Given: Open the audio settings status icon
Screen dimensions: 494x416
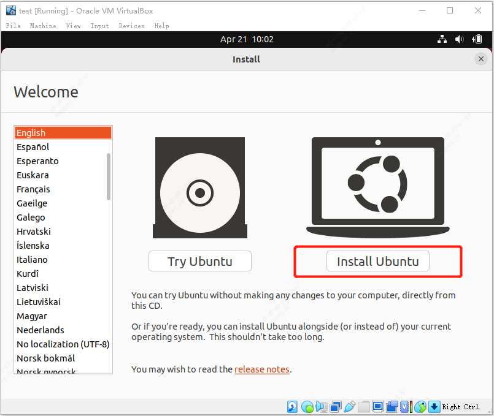Looking at the screenshot, I should (x=321, y=407).
